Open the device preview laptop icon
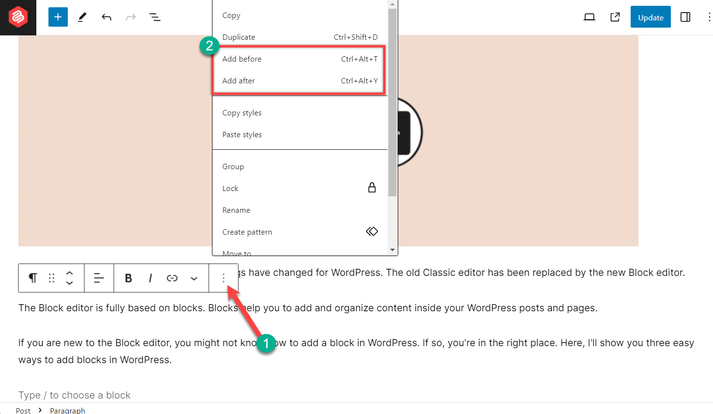Viewport: 713px width, 414px height. [589, 17]
